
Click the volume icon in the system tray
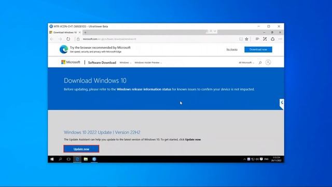pos(257,159)
